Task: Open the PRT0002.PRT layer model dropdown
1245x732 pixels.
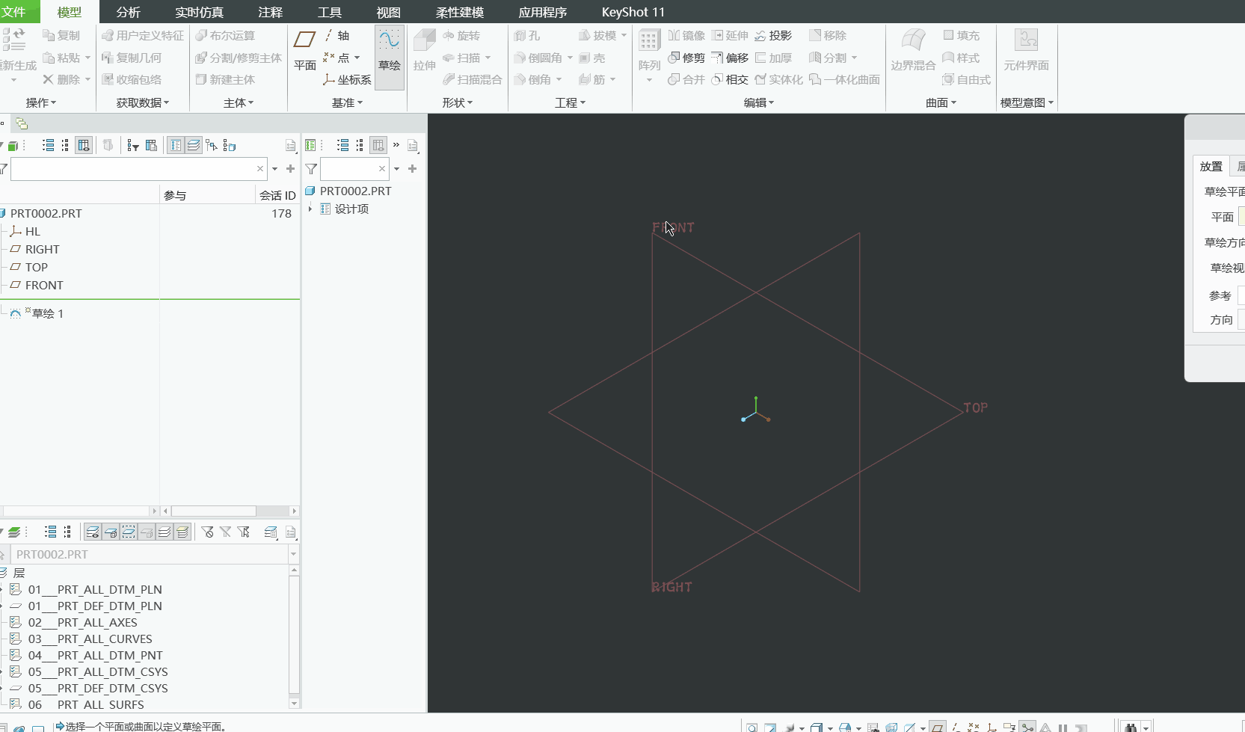Action: pos(293,554)
